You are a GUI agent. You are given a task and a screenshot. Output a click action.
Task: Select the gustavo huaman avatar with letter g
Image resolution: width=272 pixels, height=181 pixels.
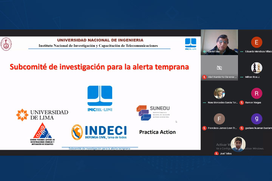click(257, 119)
